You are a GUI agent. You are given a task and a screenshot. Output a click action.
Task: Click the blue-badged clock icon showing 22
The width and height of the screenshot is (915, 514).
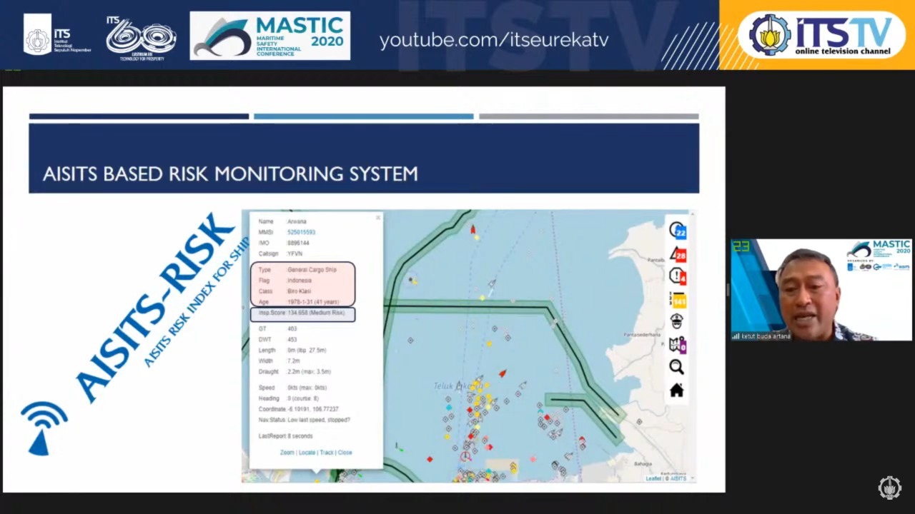(x=677, y=230)
